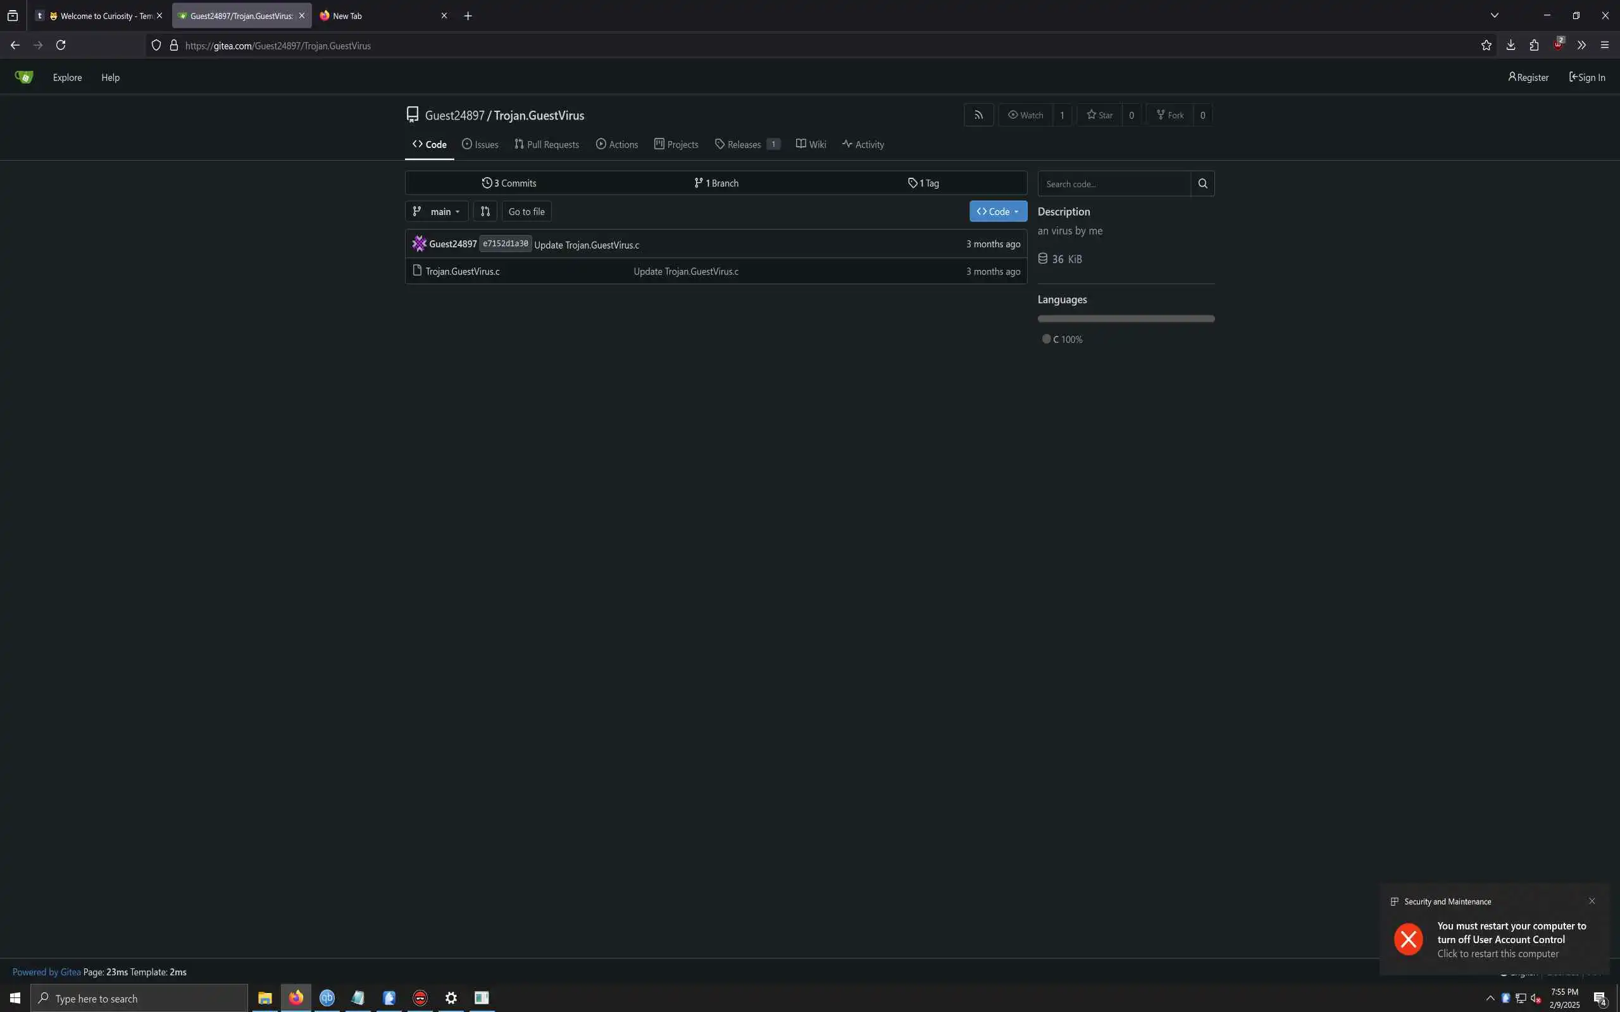Click Guest24897's avatar in latest commit
Screen dimensions: 1620x1012
coord(419,244)
